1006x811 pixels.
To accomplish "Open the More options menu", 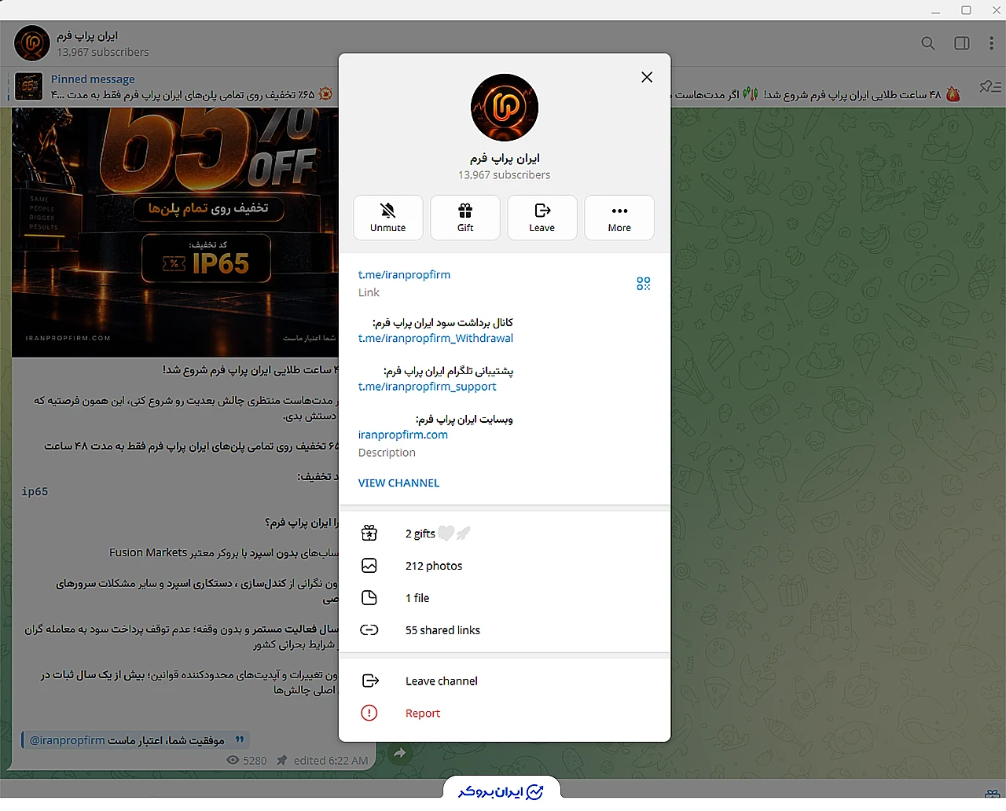I will point(619,218).
